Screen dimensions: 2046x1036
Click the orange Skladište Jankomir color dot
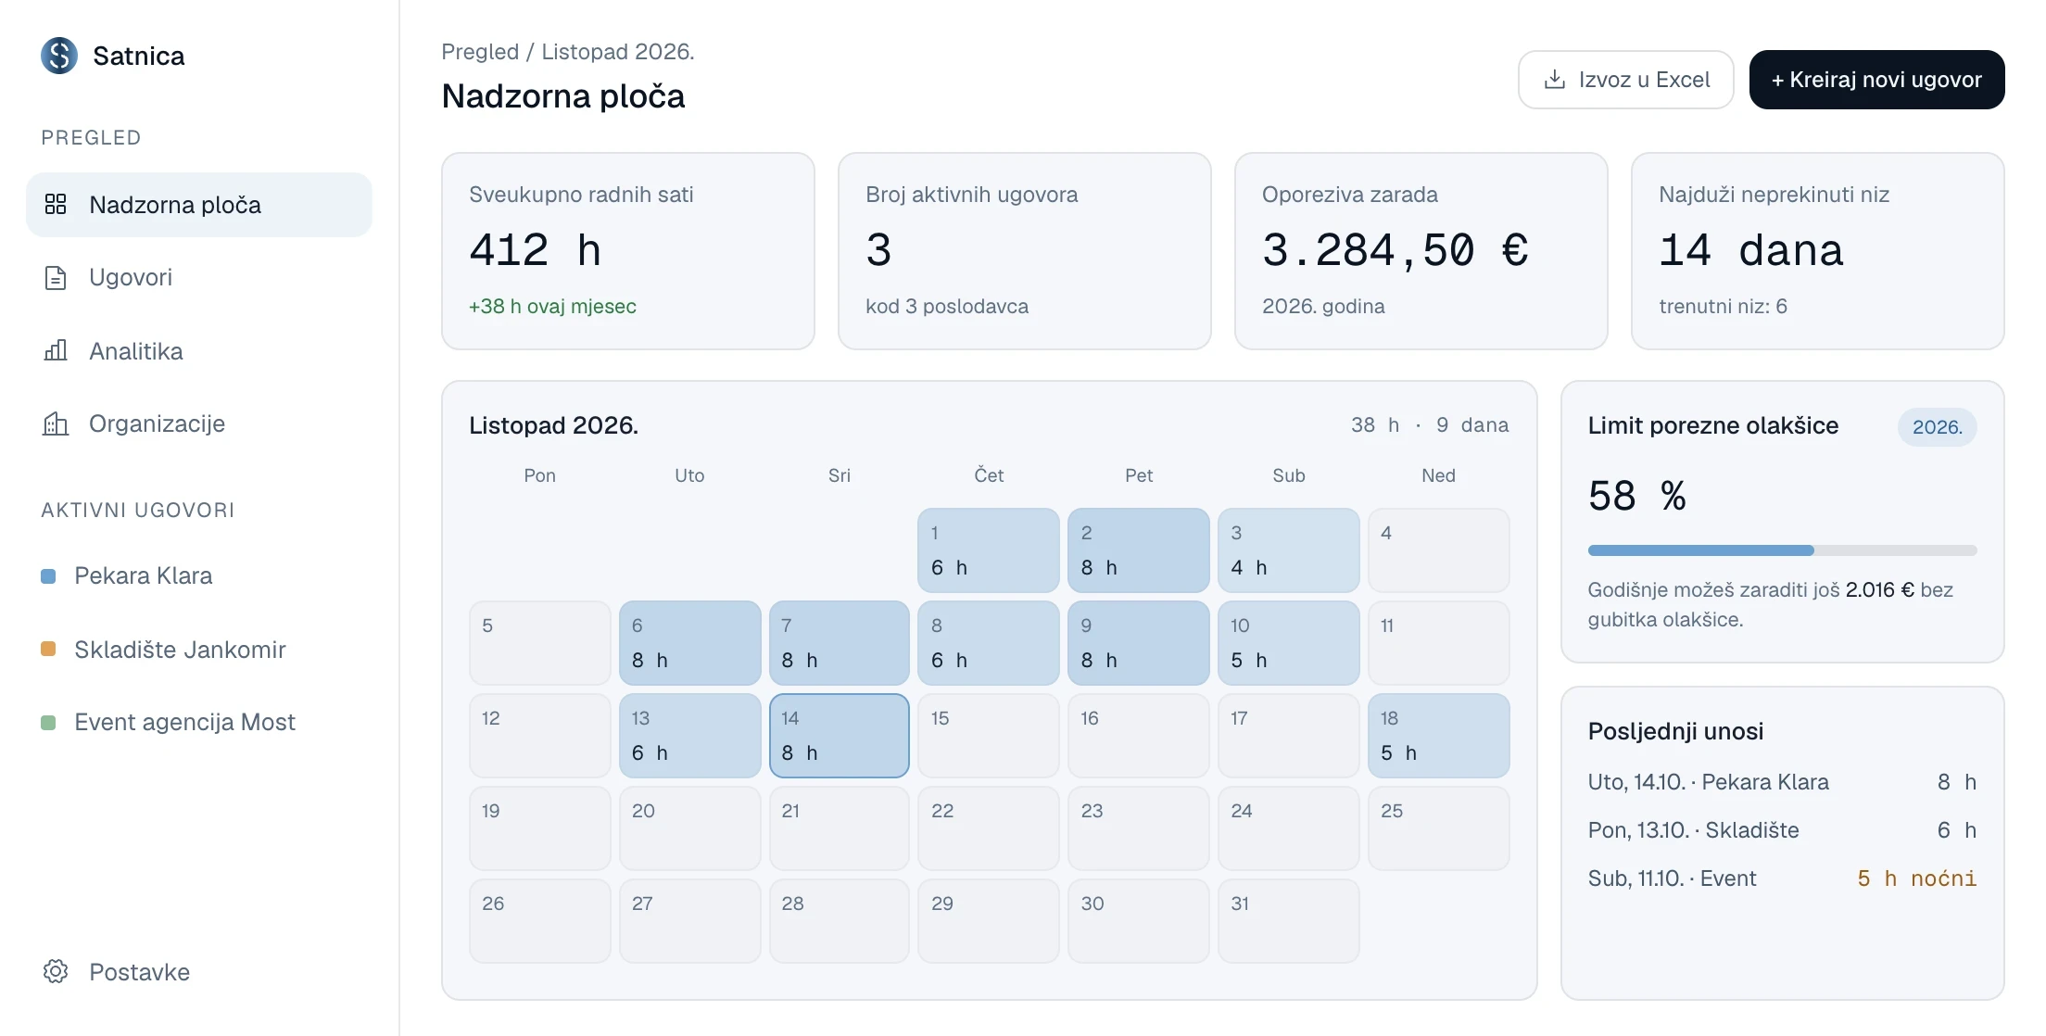point(49,650)
